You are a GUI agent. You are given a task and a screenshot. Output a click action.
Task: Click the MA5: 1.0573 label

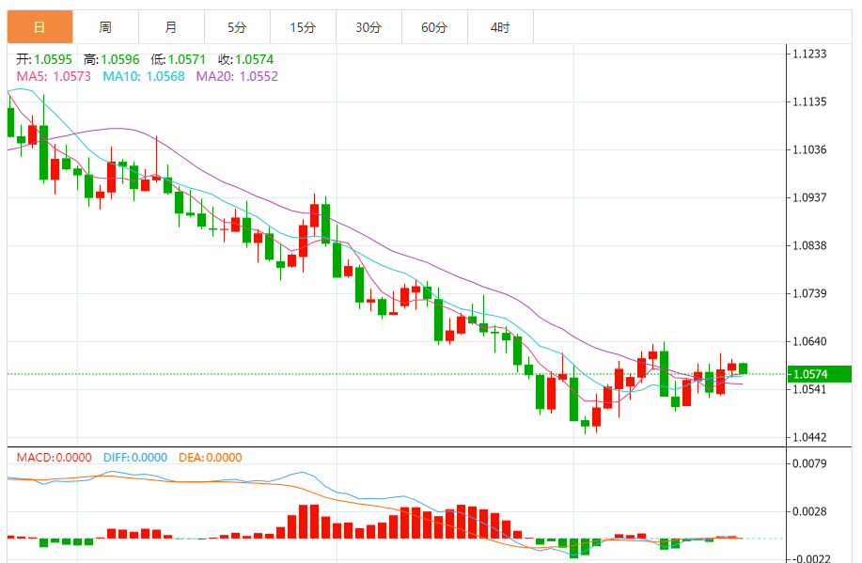tap(54, 76)
